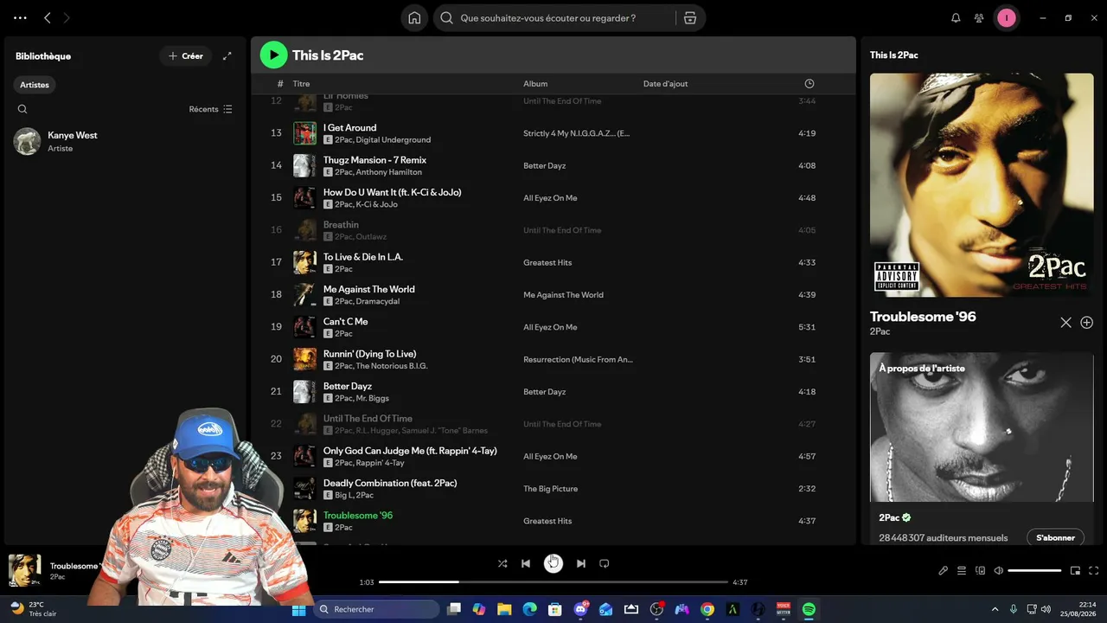Open Digital Underground artist link
The height and width of the screenshot is (623, 1107).
[394, 140]
